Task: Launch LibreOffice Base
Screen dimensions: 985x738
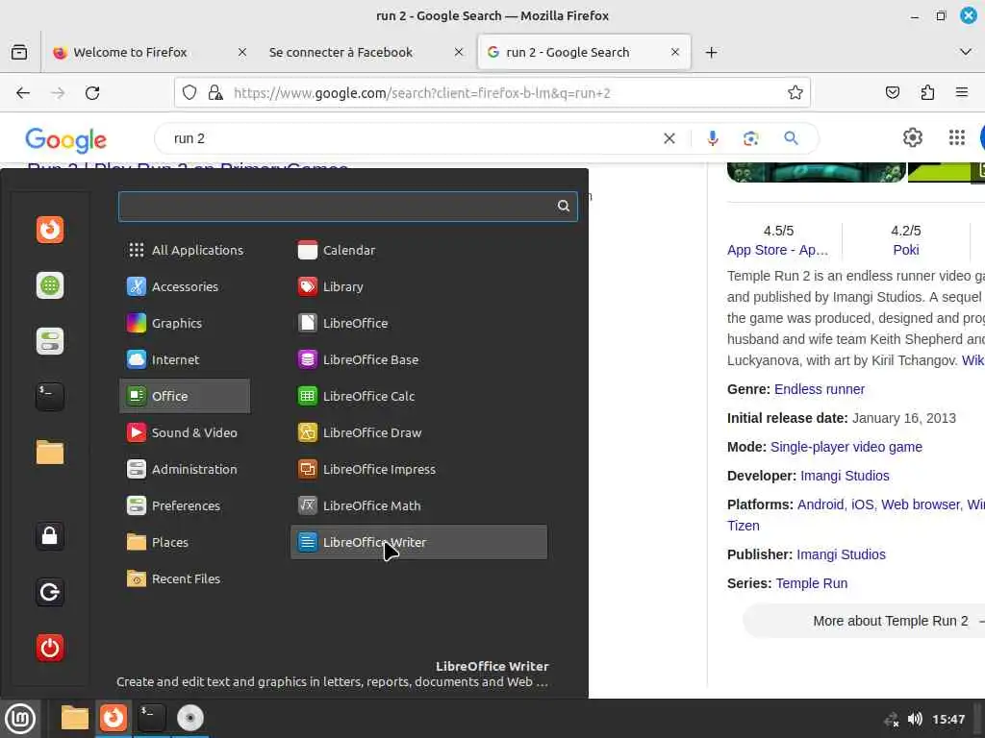Action: (x=419, y=359)
